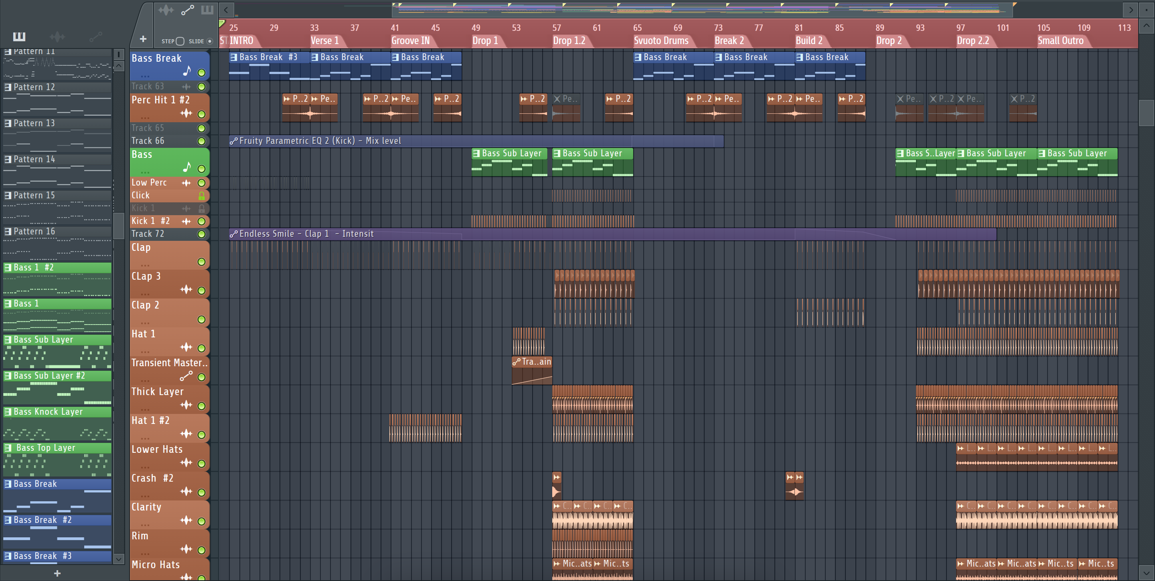Click the add pattern plus at picker bottom

tap(57, 573)
